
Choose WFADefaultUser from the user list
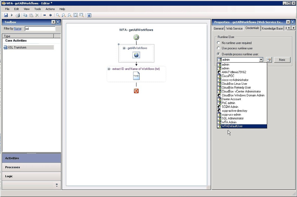click(x=232, y=126)
